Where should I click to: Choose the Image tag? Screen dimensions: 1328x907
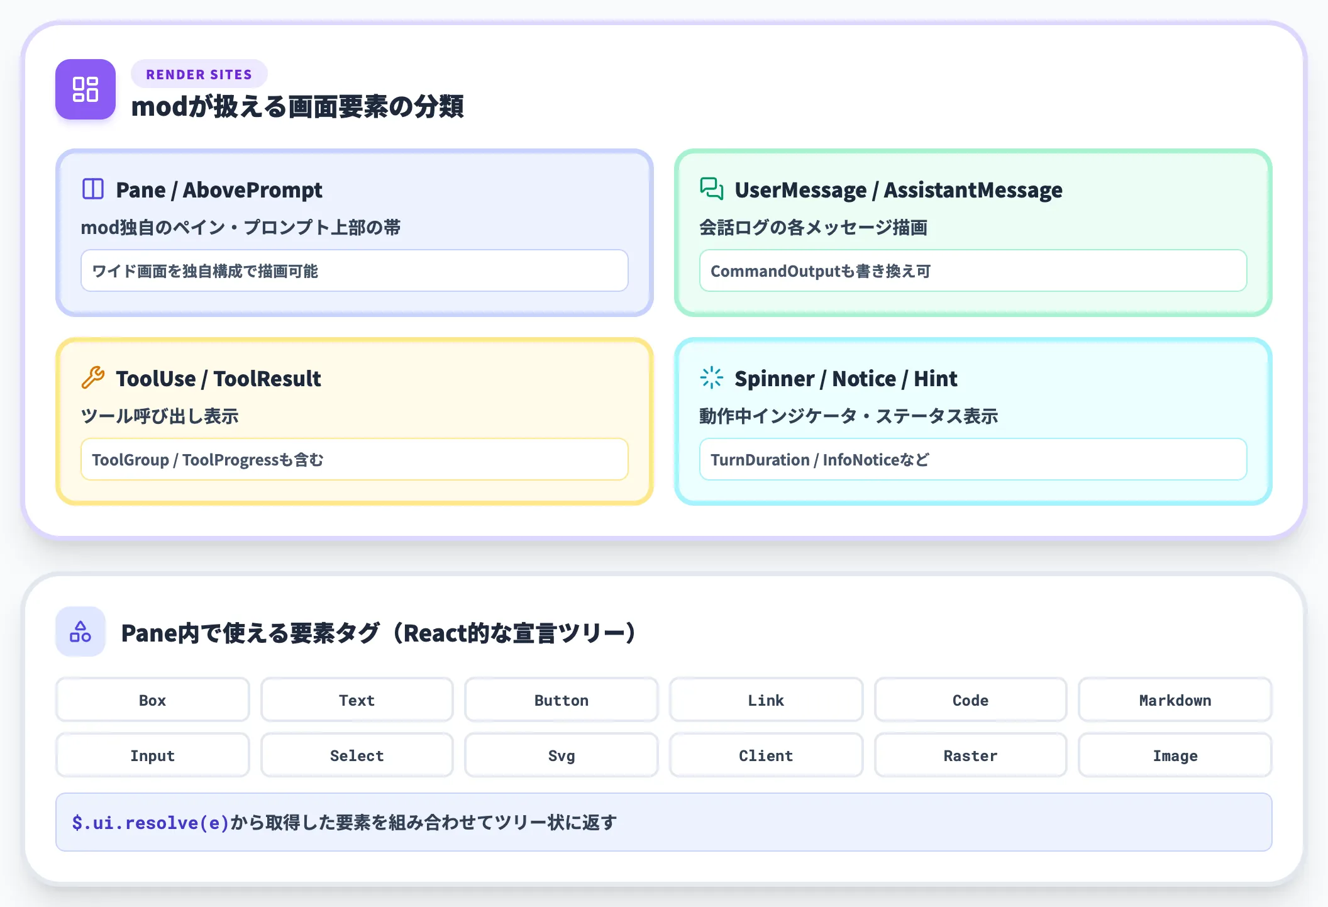(x=1175, y=755)
